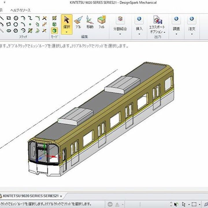The image size is (208, 208).
Task: Click the 注文 round blue button
Action: pyautogui.click(x=192, y=19)
